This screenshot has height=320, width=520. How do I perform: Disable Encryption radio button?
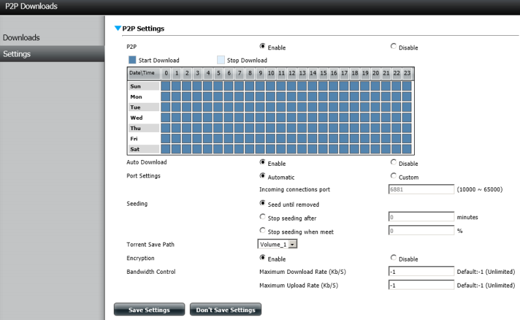click(x=393, y=258)
